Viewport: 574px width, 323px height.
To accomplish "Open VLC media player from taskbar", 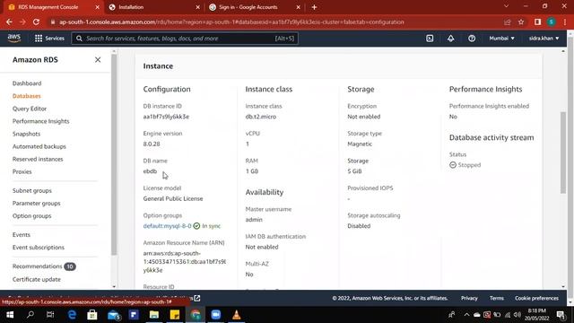I will [237, 315].
